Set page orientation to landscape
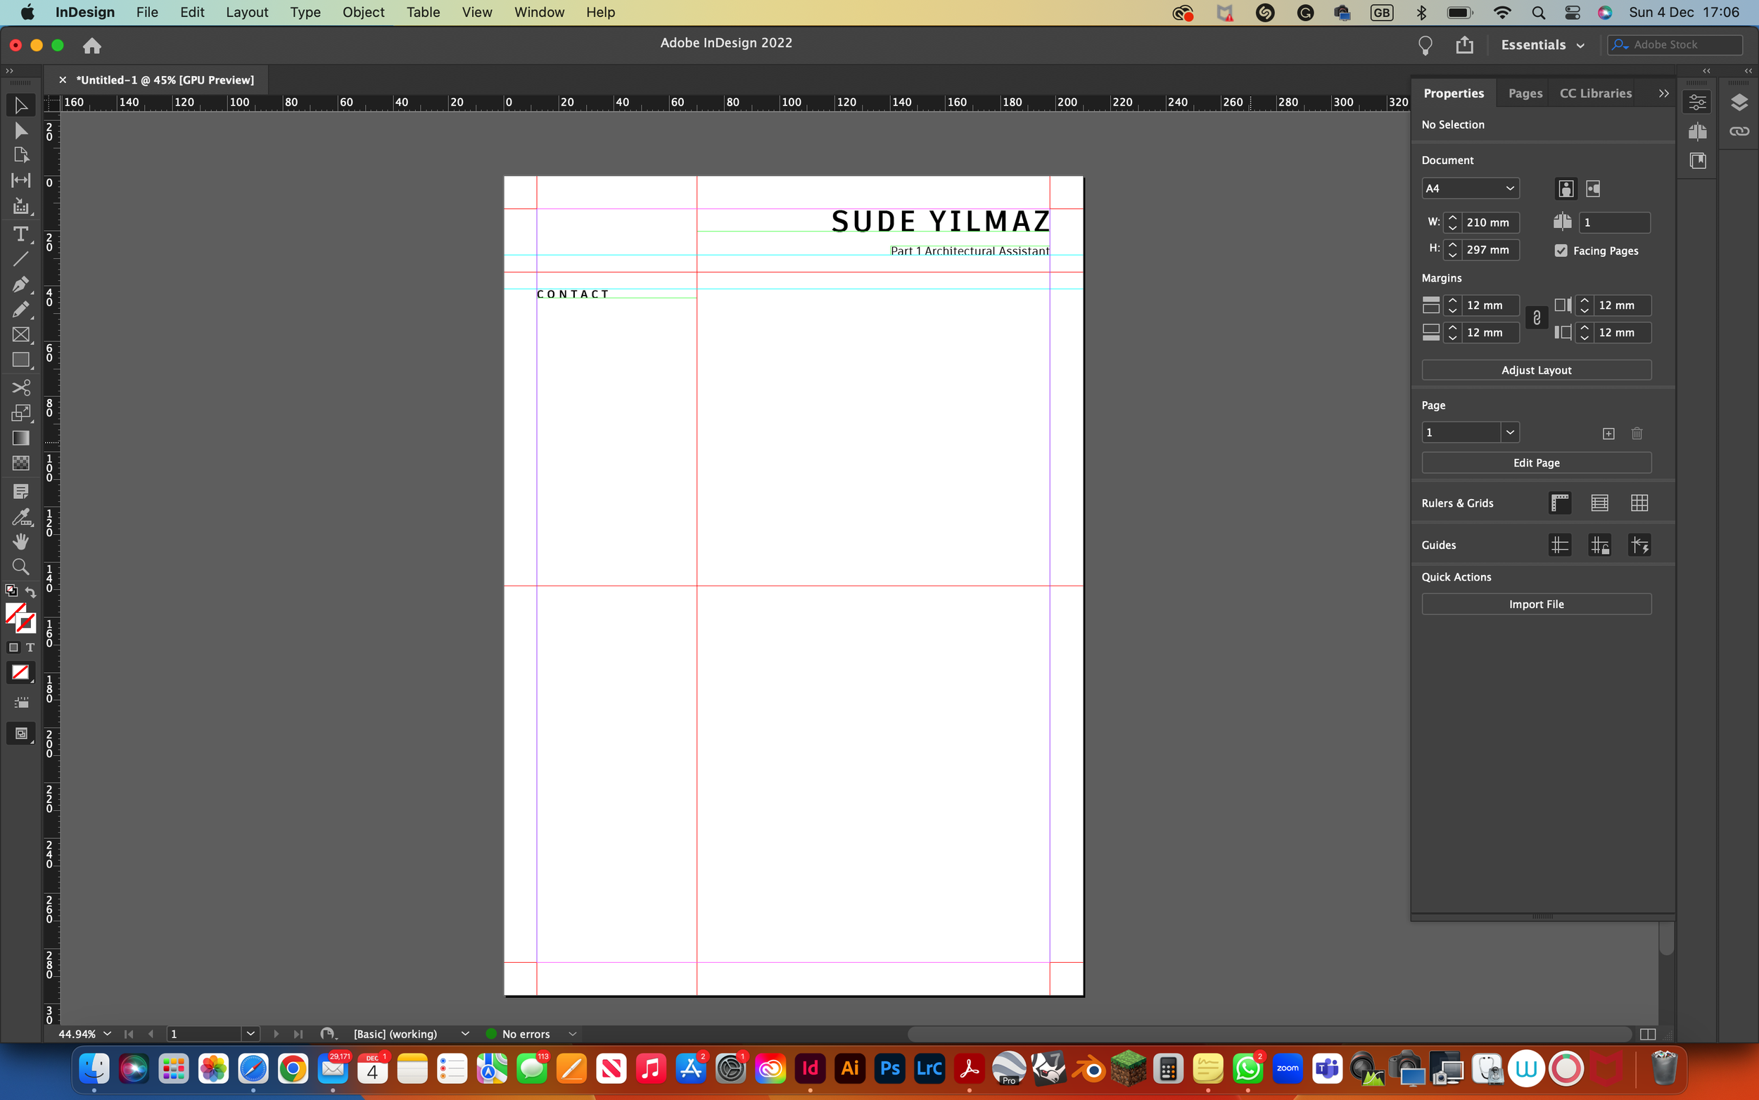Viewport: 1759px width, 1100px height. pos(1592,189)
